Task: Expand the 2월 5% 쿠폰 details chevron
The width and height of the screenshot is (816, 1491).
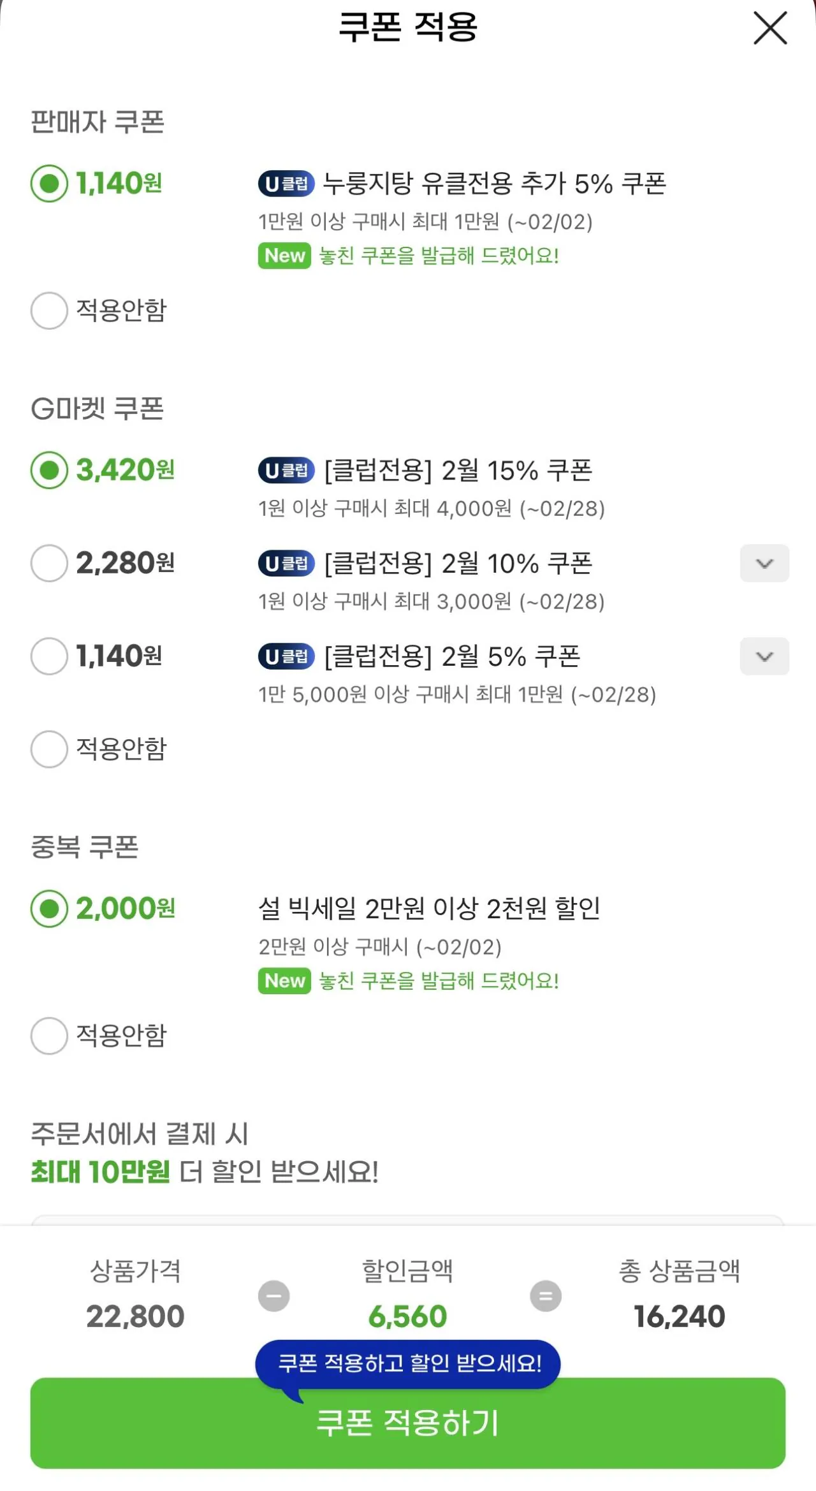Action: pos(764,656)
